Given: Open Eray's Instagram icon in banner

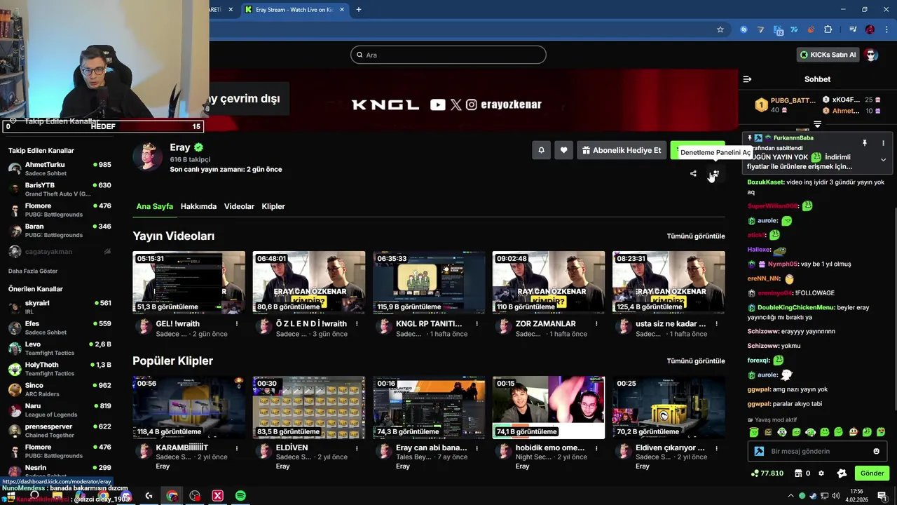Looking at the screenshot, I should coord(472,105).
